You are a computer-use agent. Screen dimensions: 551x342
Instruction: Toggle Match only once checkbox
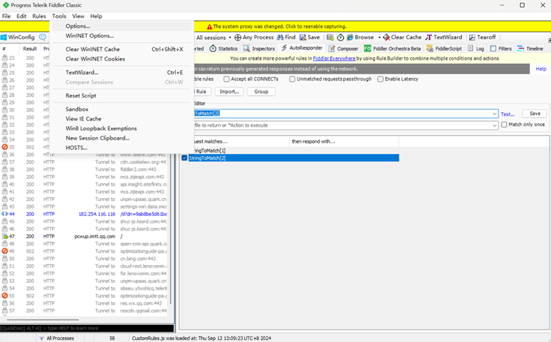coord(504,125)
